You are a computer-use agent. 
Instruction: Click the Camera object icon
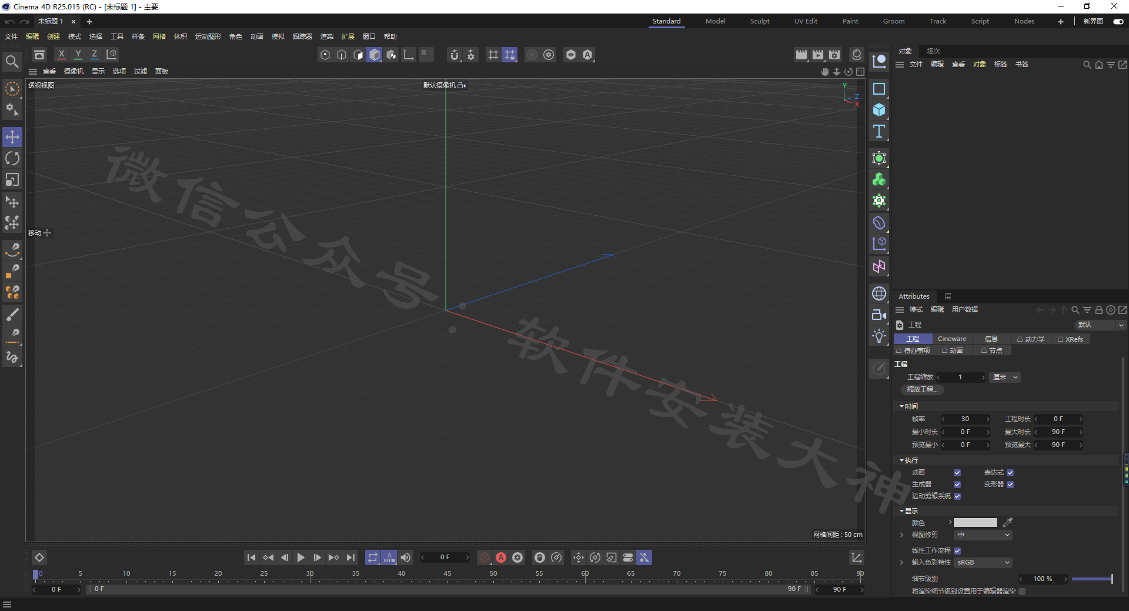tap(879, 315)
